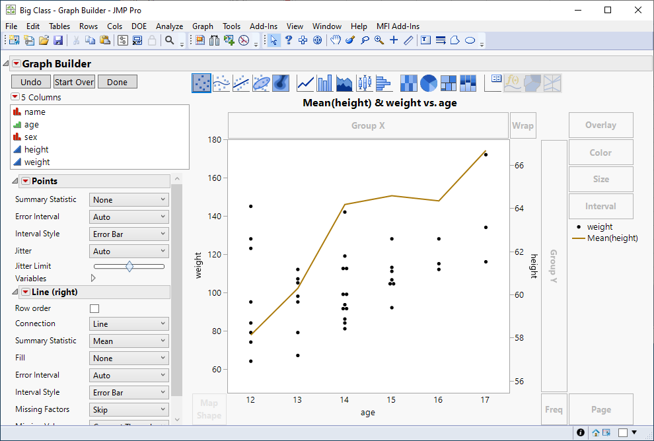Adjust the Jitter Limit slider handle
The height and width of the screenshot is (441, 654).
pos(129,266)
